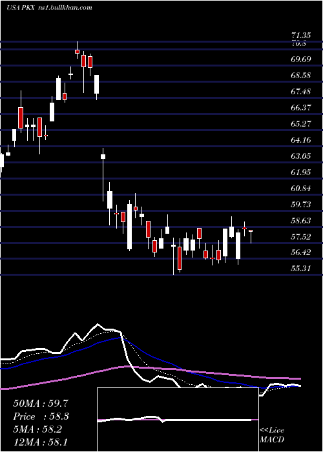Click the 64.16 price axis label

pos(301,140)
